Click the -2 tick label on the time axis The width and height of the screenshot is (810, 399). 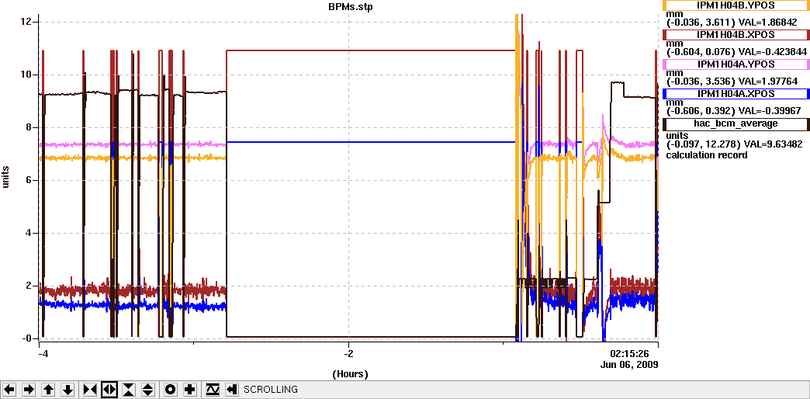(348, 354)
